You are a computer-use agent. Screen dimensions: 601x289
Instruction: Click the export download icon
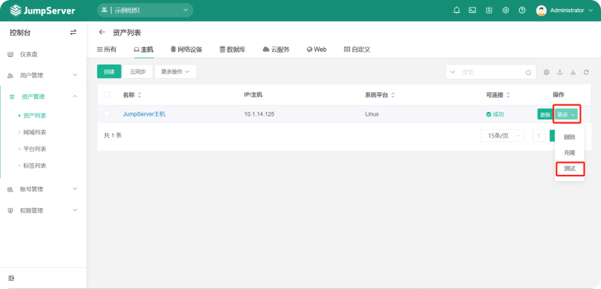click(x=572, y=72)
